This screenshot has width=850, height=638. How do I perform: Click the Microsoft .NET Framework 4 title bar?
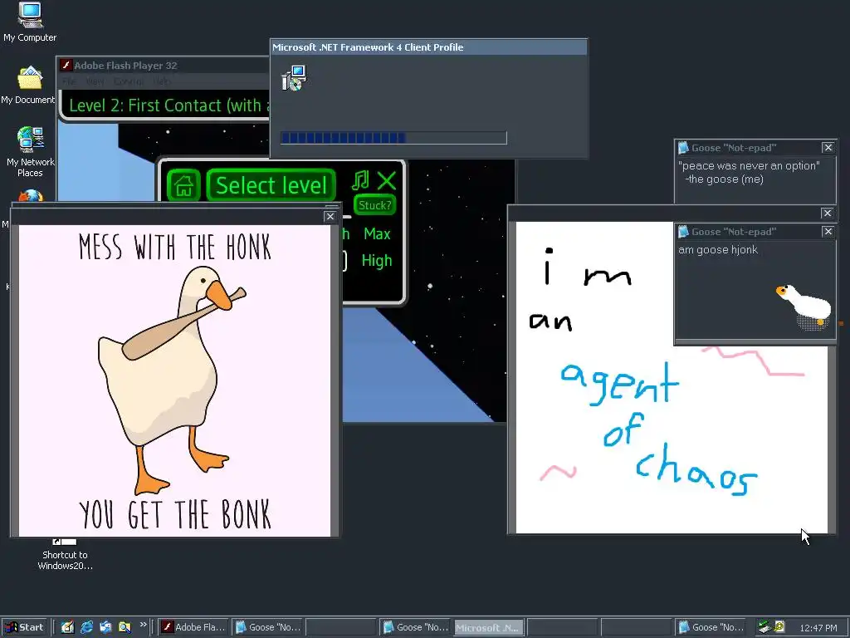point(429,47)
